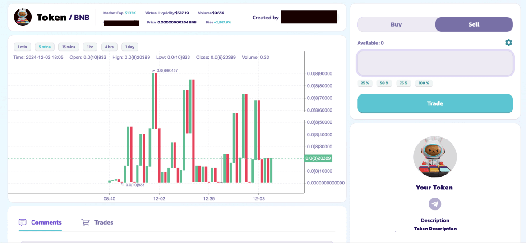Image resolution: width=526 pixels, height=243 pixels.
Task: Click the token avatar in the header
Action: pos(23,17)
